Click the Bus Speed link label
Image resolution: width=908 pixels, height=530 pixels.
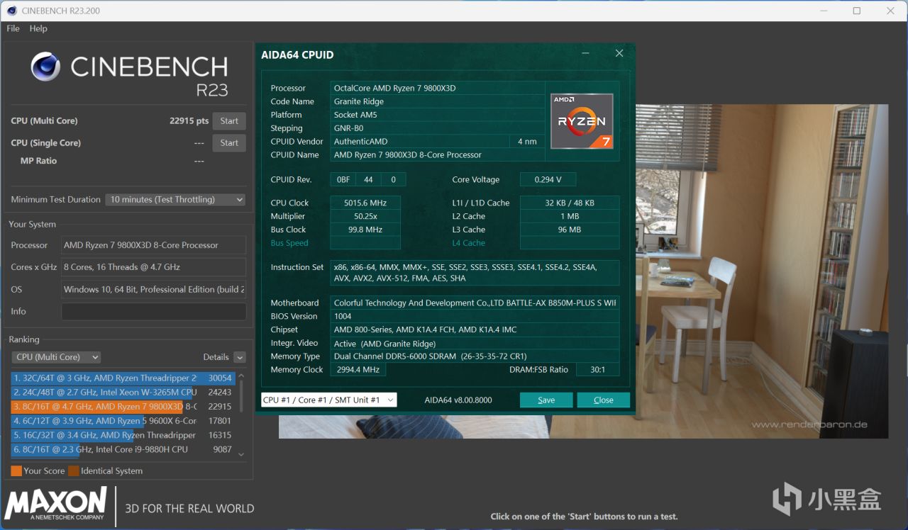click(x=289, y=243)
